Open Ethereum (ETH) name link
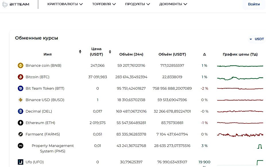 (x=41, y=123)
